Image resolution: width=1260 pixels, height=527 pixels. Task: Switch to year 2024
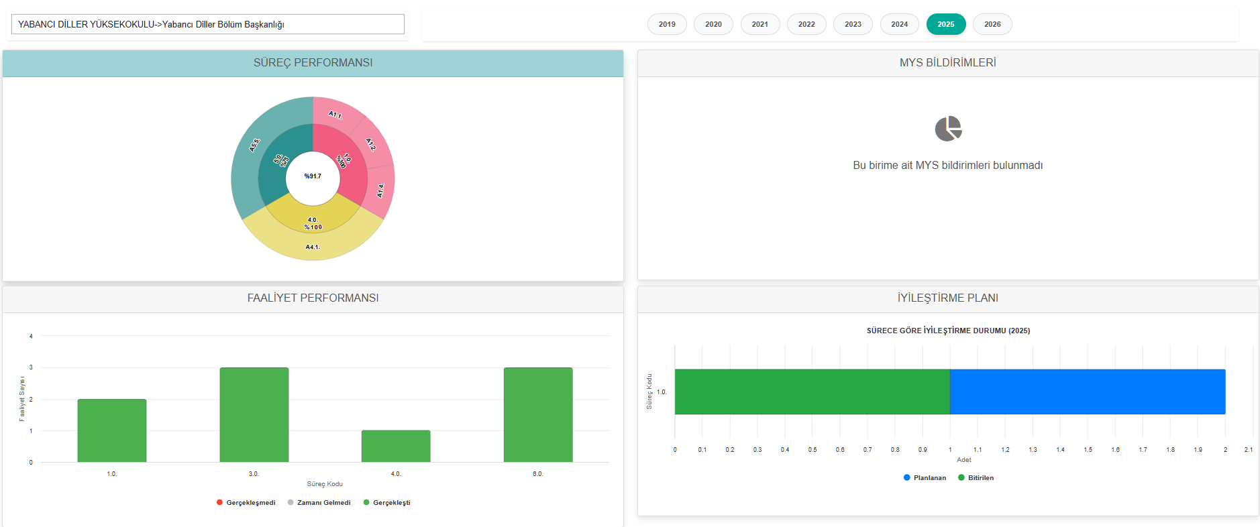coord(899,24)
